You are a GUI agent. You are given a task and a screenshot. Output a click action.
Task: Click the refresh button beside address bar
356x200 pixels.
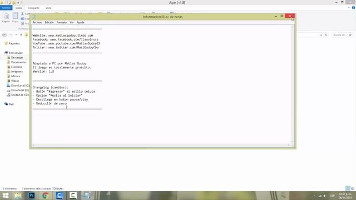coord(326,35)
